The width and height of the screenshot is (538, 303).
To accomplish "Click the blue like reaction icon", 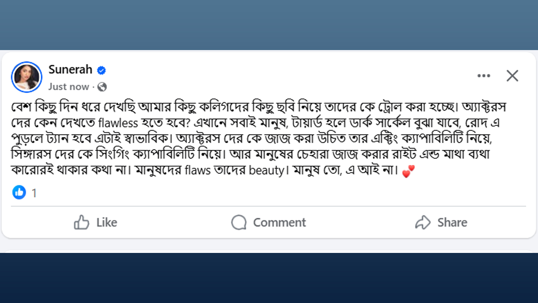I will point(19,193).
